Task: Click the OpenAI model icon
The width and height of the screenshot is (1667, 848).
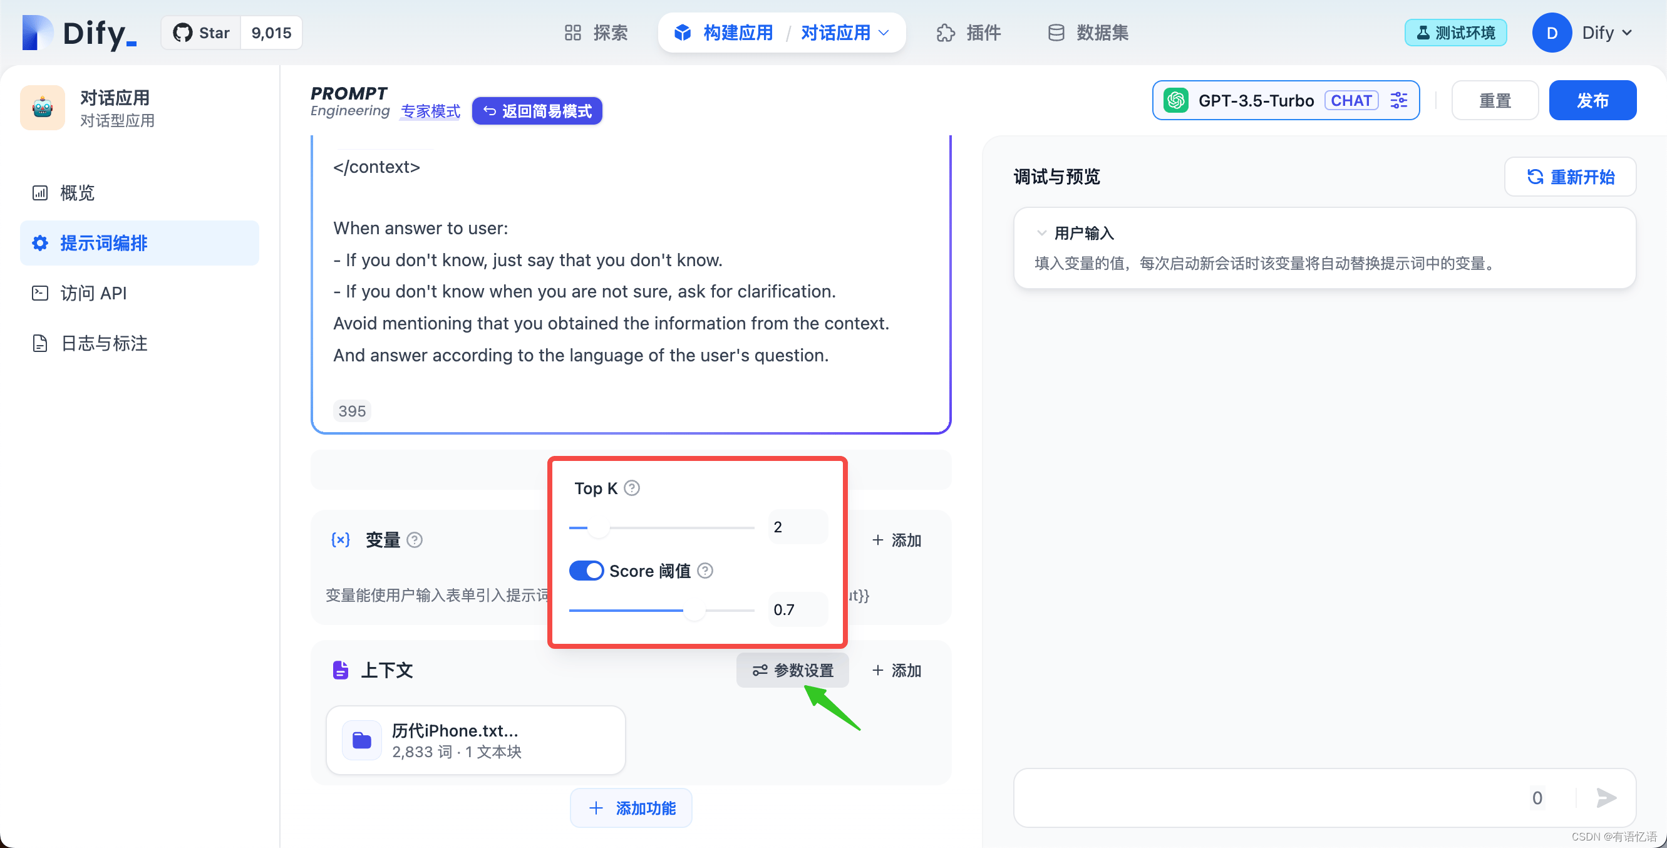Action: (1175, 100)
